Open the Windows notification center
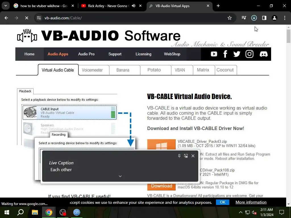The width and height of the screenshot is (291, 218). click(x=282, y=212)
